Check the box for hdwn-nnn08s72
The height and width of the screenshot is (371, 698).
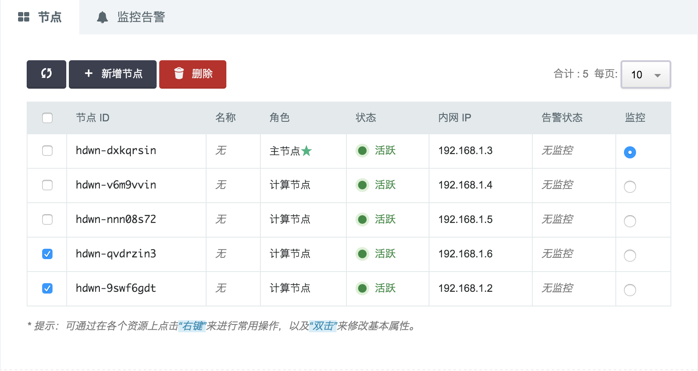point(47,220)
